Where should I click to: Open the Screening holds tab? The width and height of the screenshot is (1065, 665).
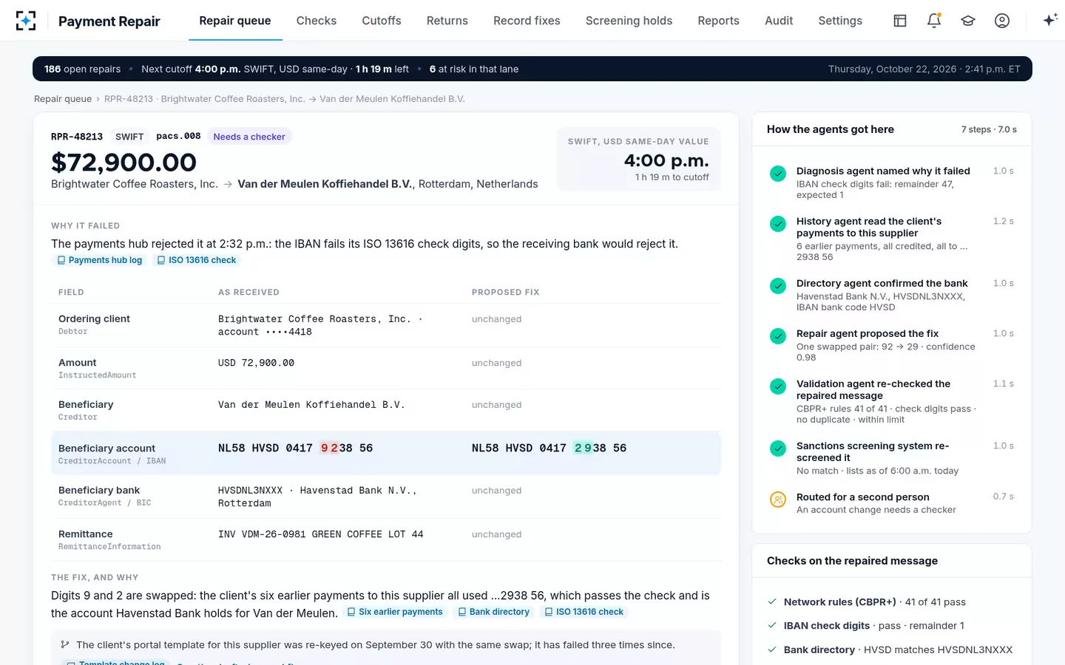[x=629, y=21]
